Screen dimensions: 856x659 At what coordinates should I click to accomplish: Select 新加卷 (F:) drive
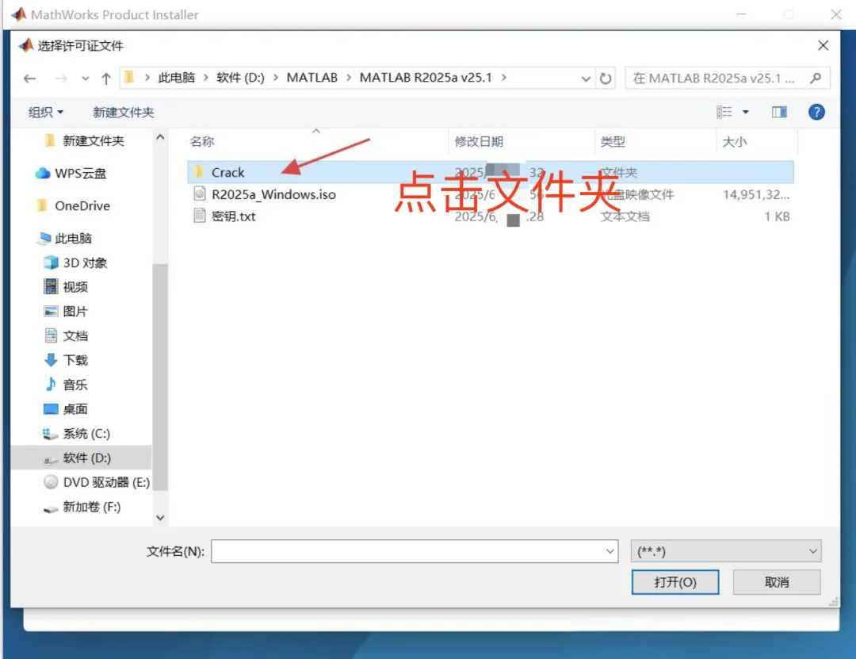point(91,507)
